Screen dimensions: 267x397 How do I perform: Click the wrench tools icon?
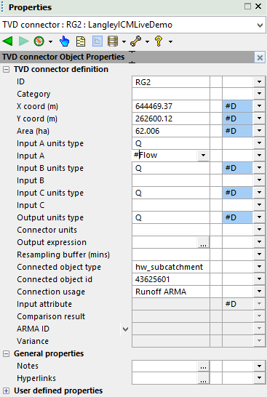click(136, 41)
